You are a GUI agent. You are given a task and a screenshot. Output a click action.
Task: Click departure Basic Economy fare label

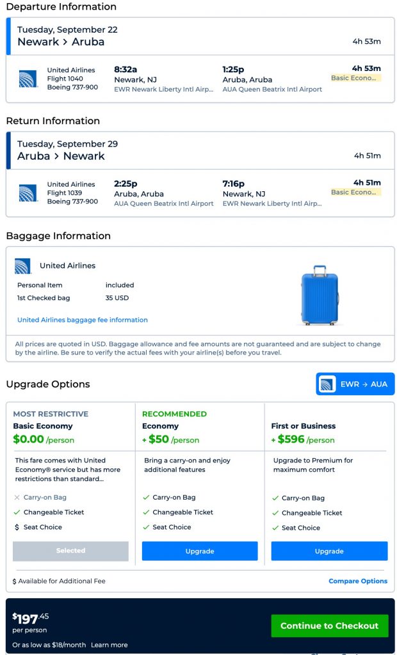tap(355, 78)
